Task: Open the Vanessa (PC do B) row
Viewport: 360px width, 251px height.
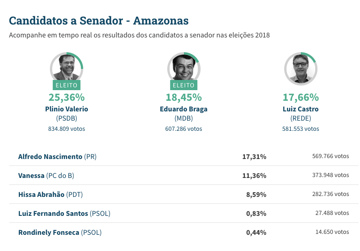Action: click(x=46, y=176)
